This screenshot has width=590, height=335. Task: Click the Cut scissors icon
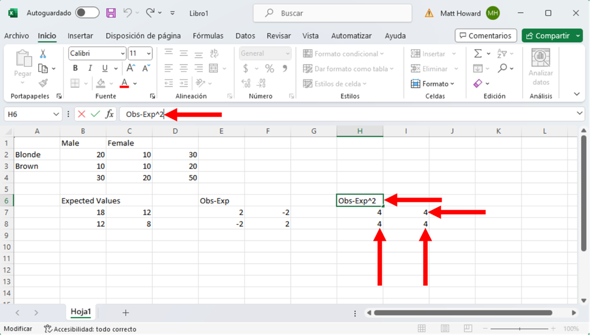point(43,54)
